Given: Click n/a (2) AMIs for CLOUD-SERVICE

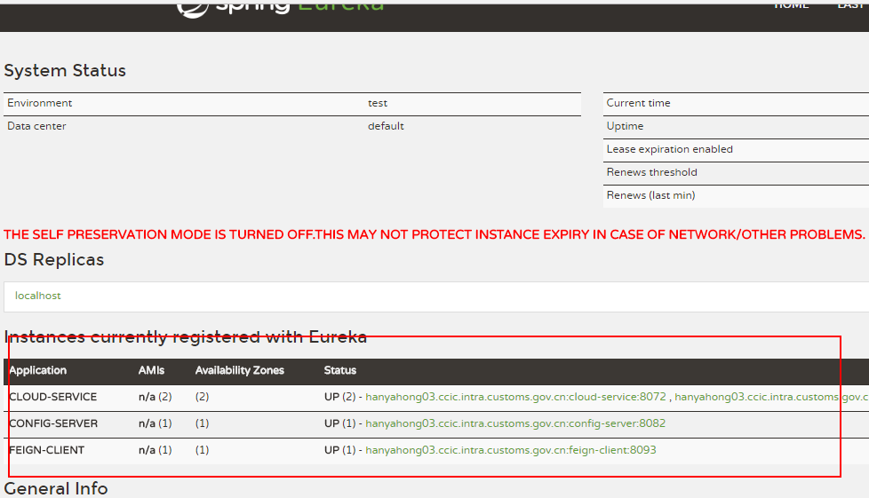Looking at the screenshot, I should coord(155,397).
